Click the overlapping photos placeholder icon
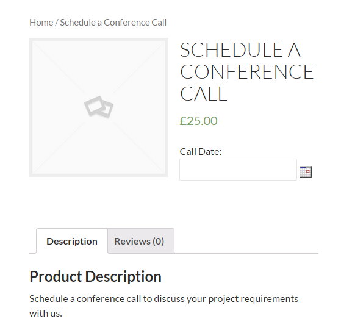This screenshot has width=341, height=330. [x=99, y=107]
